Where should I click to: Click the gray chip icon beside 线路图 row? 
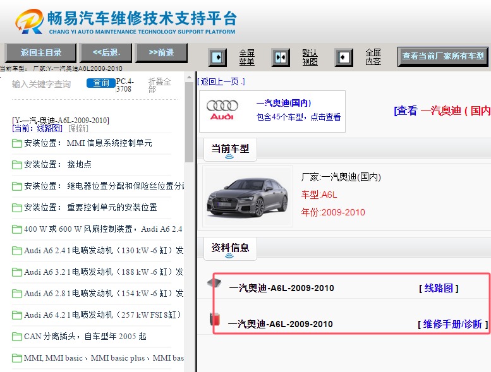(x=214, y=283)
